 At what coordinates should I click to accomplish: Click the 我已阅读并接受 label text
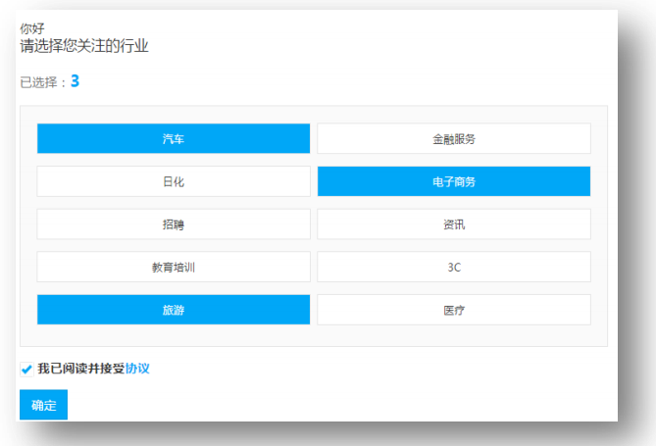coord(80,370)
